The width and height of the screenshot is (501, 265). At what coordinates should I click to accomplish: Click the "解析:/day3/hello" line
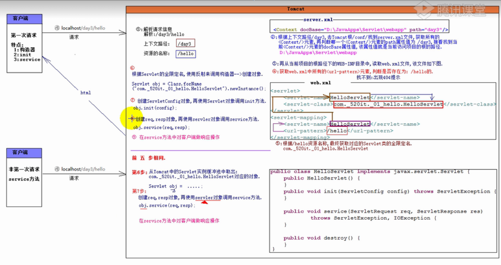pyautogui.click(x=164, y=34)
